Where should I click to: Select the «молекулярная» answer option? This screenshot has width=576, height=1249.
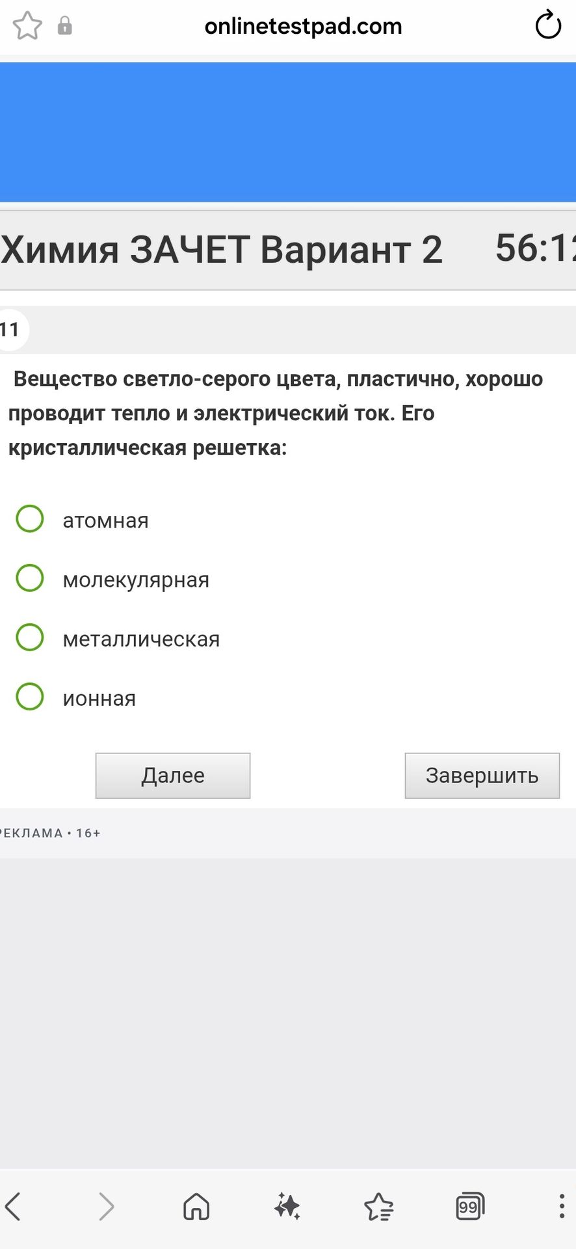click(30, 578)
